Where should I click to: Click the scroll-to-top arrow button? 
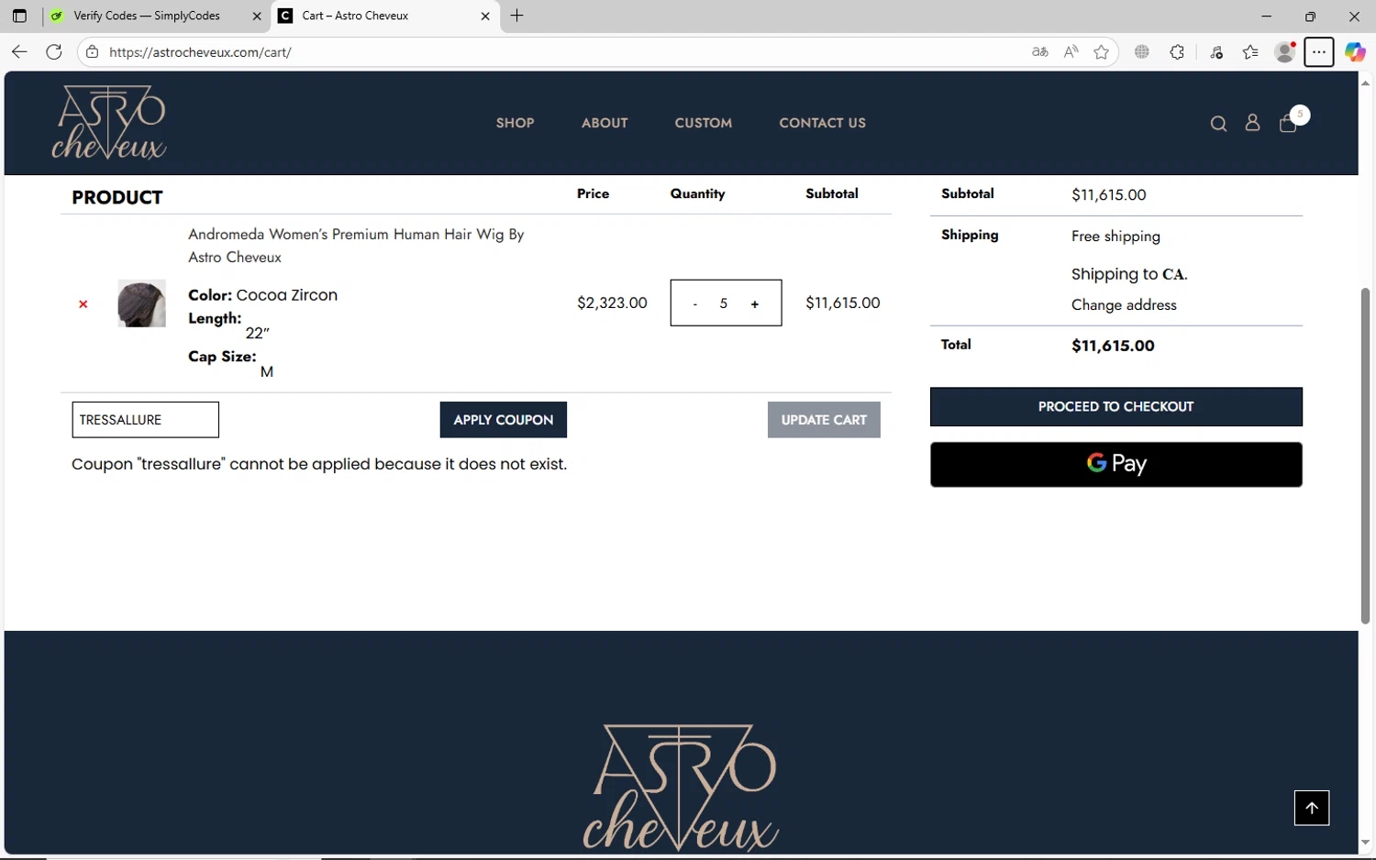tap(1312, 808)
